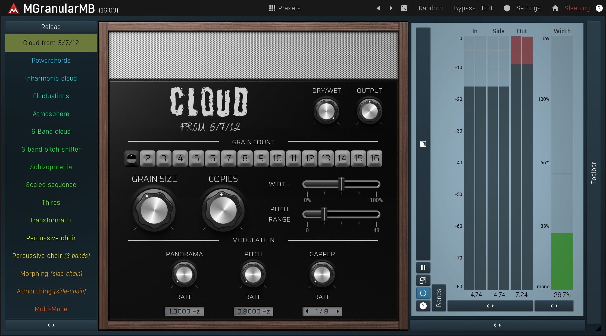This screenshot has width=606, height=336.
Task: Expand the left preset panel using the chevrons
Action: 51,325
